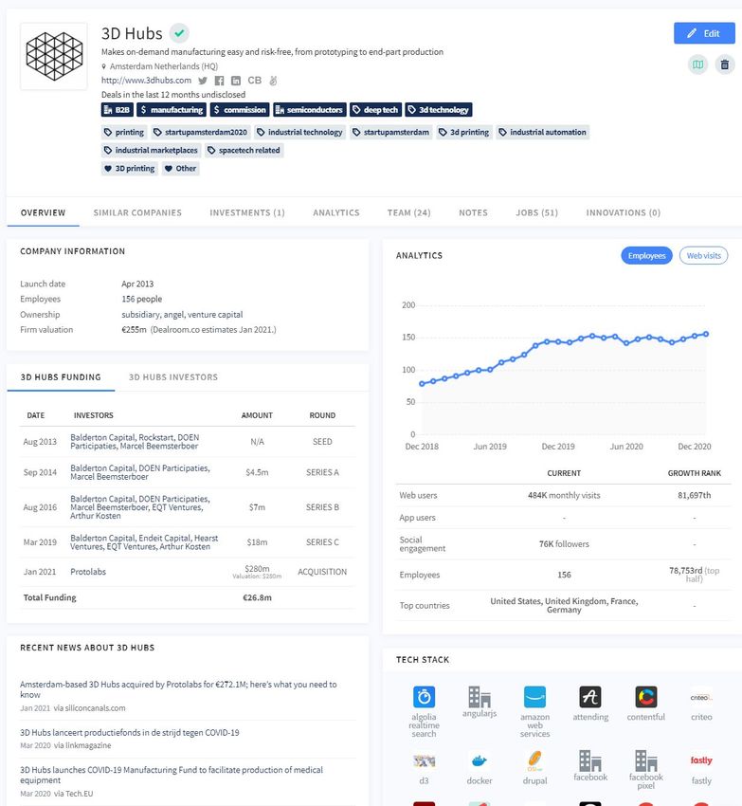
Task: Open the facebook tech stack icon
Action: (x=590, y=760)
